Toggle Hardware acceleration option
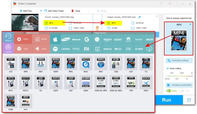The height and width of the screenshot is (114, 197). 179,85
